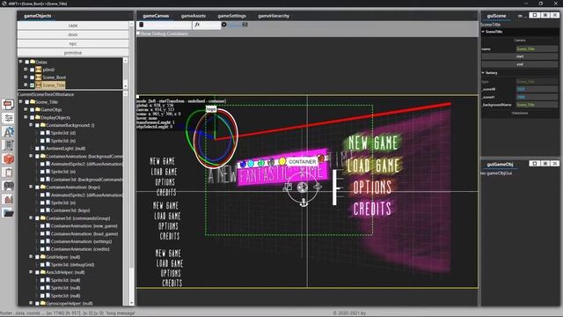
Task: Click the anchor icon on the transform gizmo
Action: 303,203
